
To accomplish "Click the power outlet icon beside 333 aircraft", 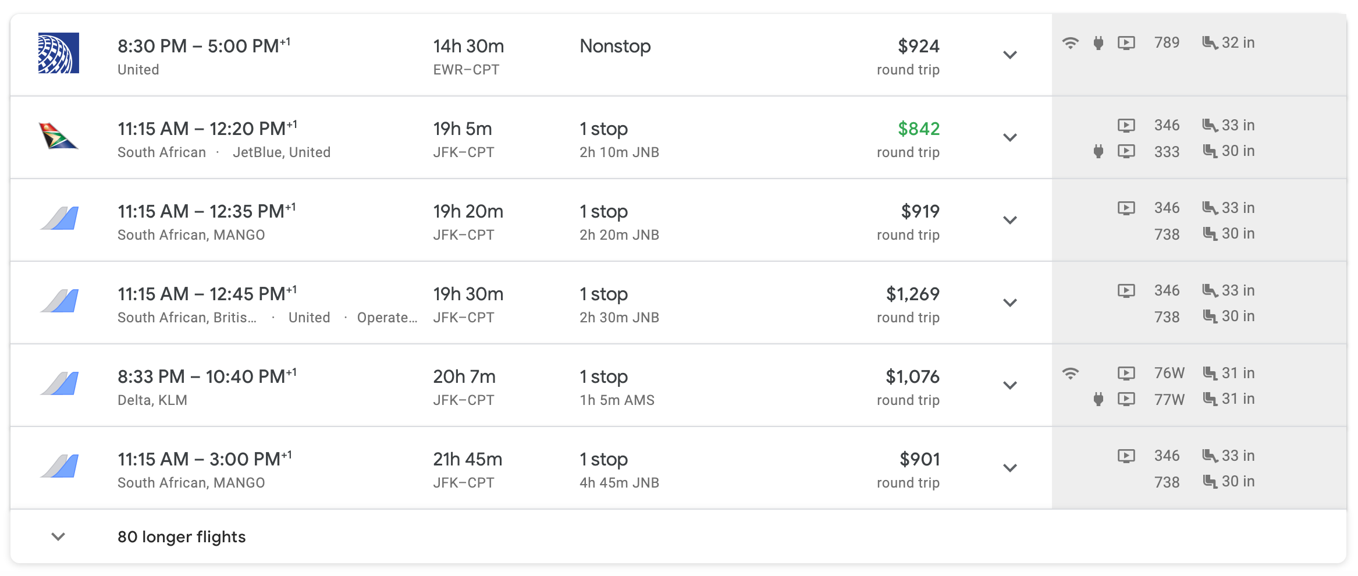I will 1098,151.
